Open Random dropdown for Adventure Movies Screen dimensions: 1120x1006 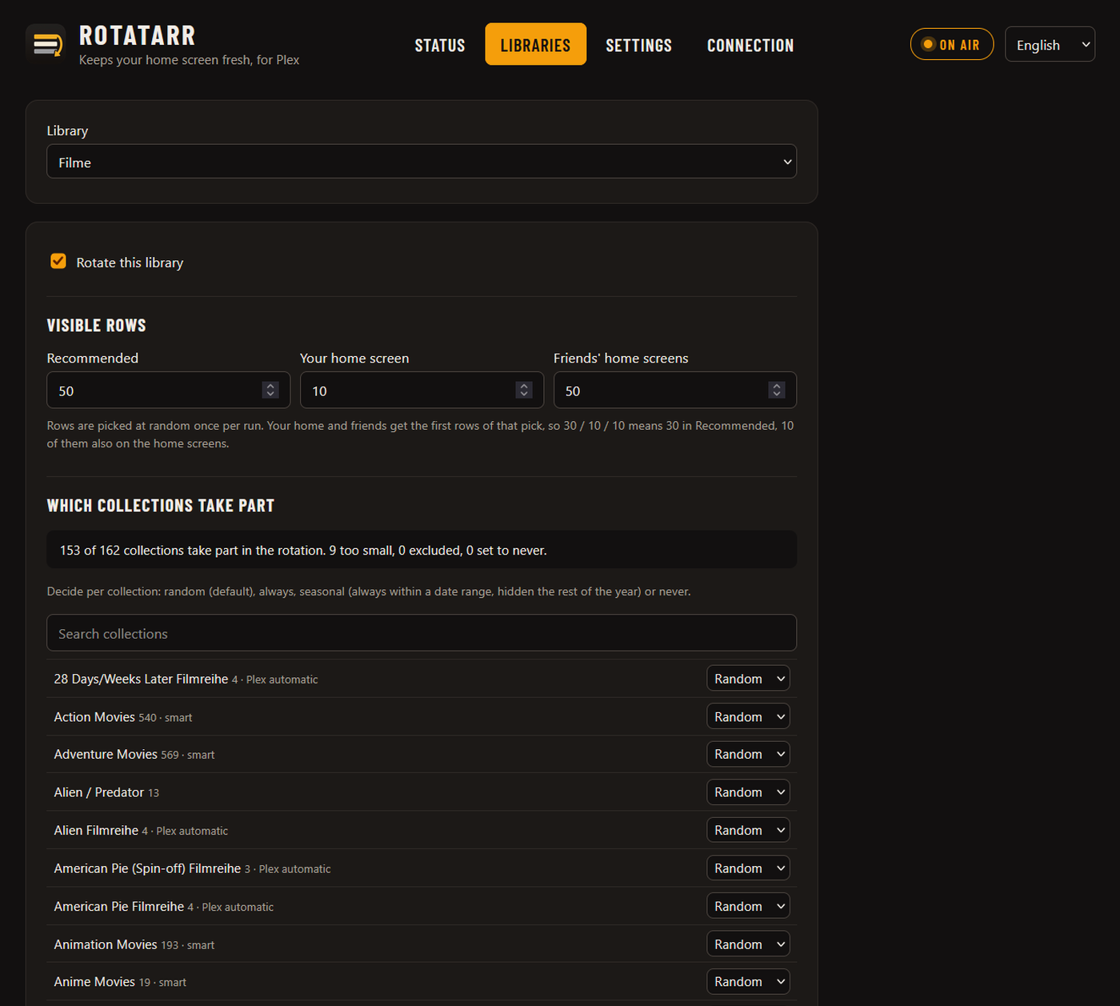[748, 754]
